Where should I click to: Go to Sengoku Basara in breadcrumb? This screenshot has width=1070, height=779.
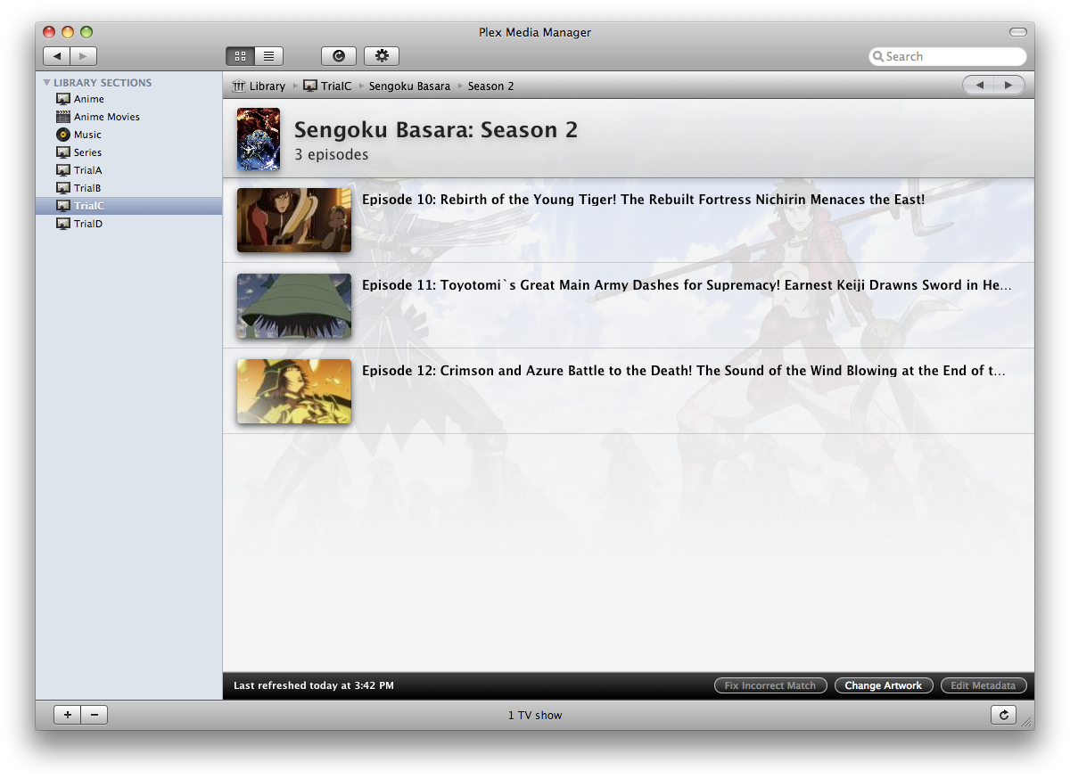(409, 86)
